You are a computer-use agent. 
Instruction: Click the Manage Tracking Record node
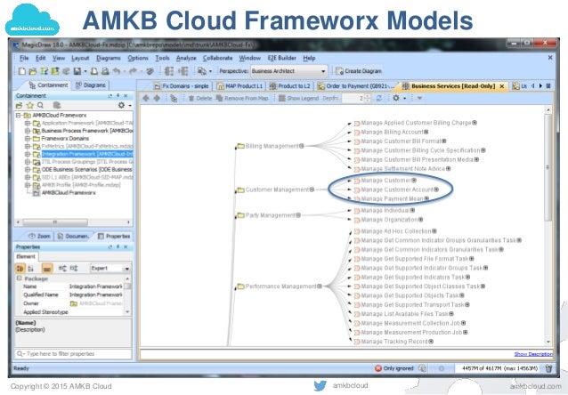[394, 342]
